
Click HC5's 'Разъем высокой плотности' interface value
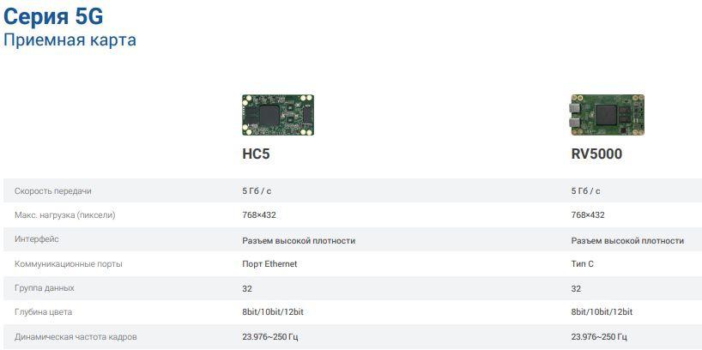pos(299,241)
